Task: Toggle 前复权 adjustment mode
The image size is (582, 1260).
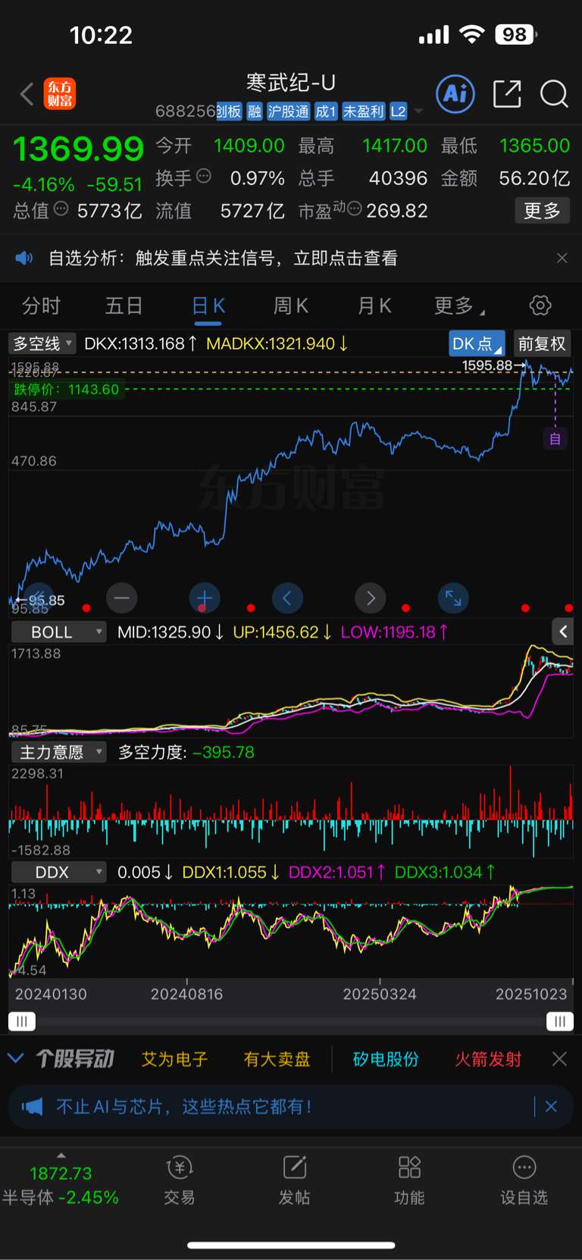Action: [x=542, y=343]
